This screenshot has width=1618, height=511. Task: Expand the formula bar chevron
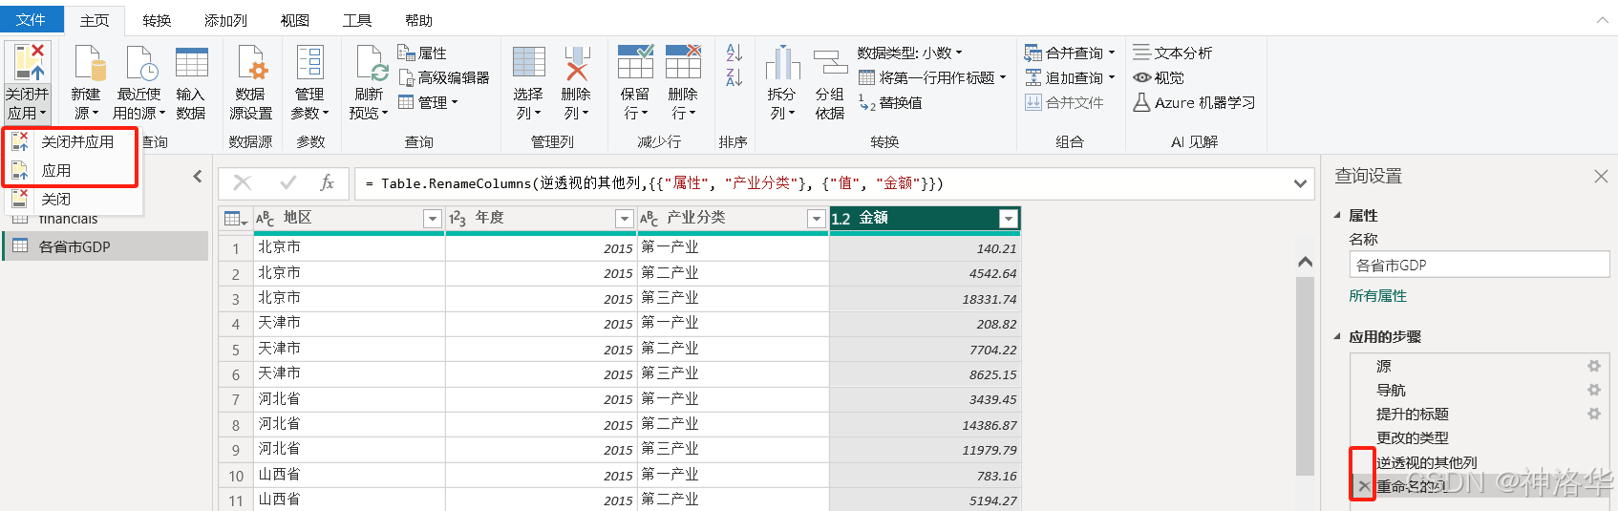coord(1300,183)
